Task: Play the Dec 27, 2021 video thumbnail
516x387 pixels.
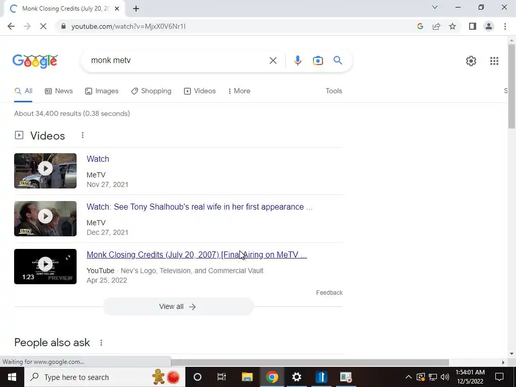Action: 45,219
